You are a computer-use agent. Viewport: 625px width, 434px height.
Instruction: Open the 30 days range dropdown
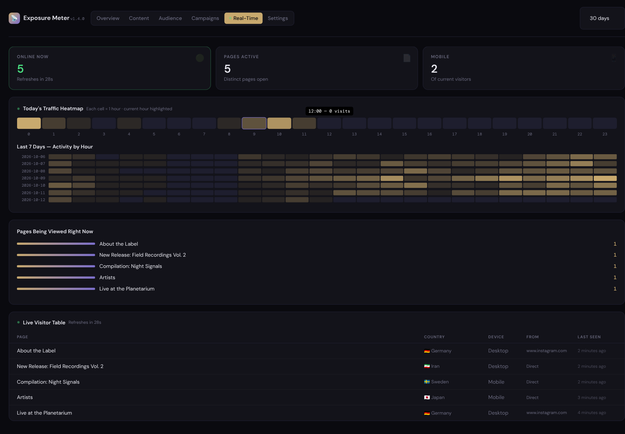(602, 18)
